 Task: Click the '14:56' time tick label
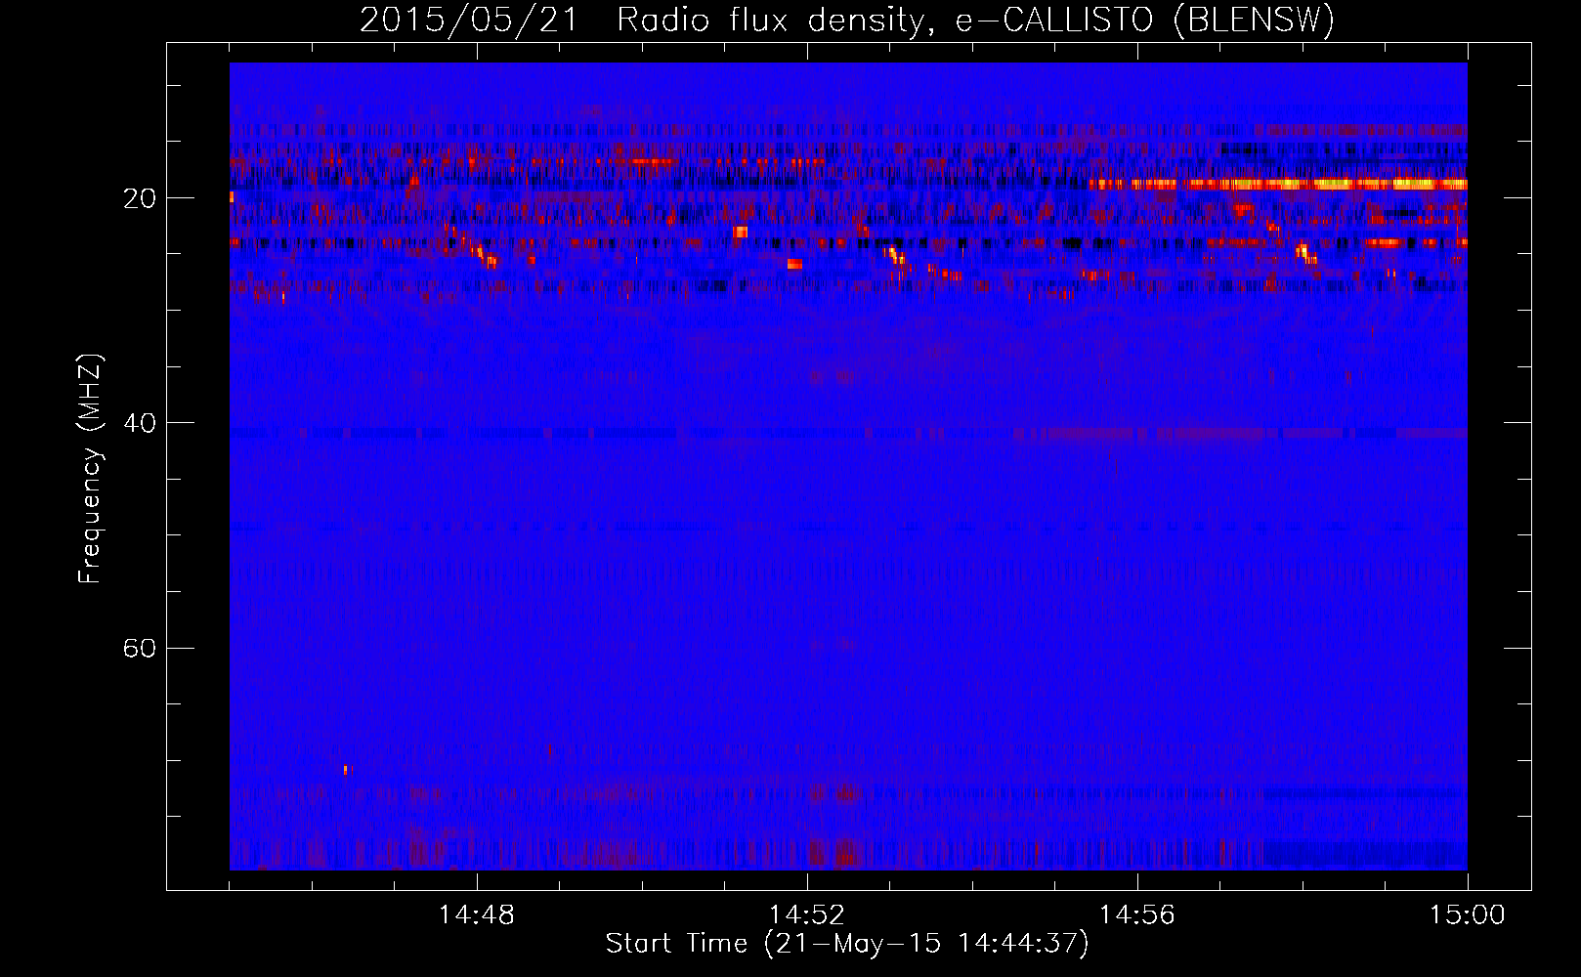pos(1137,915)
